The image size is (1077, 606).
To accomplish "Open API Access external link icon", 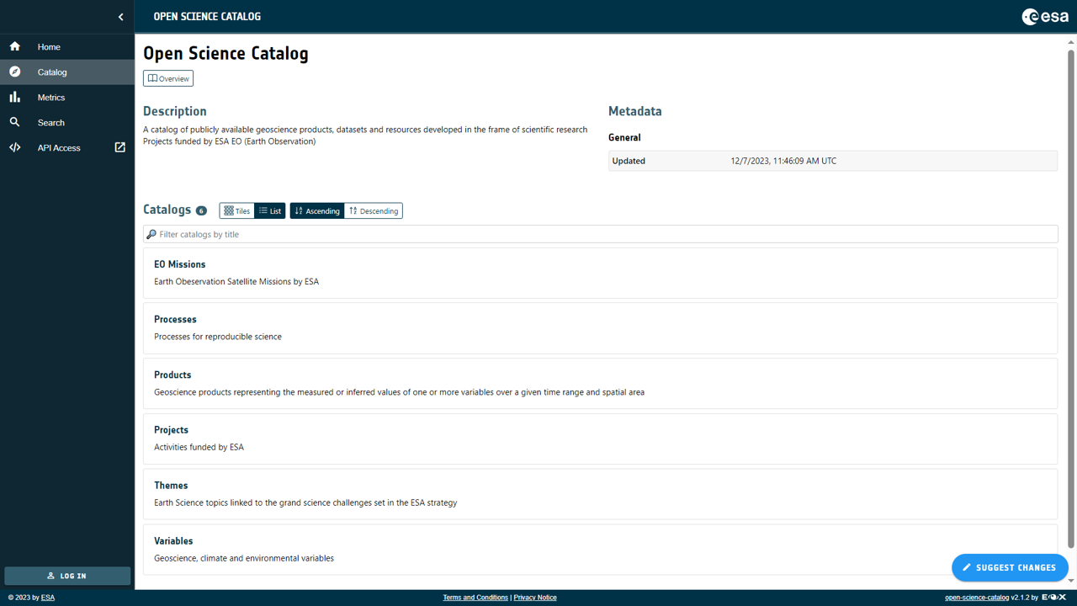I will point(119,147).
